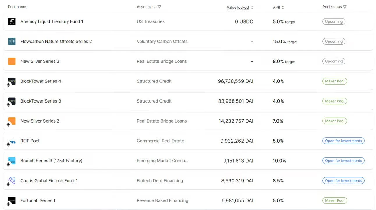
Task: Click the Fortunafi Series 1 logo icon
Action: (x=12, y=200)
